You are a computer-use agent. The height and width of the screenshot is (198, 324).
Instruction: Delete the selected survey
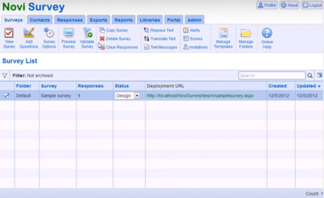coord(115,39)
